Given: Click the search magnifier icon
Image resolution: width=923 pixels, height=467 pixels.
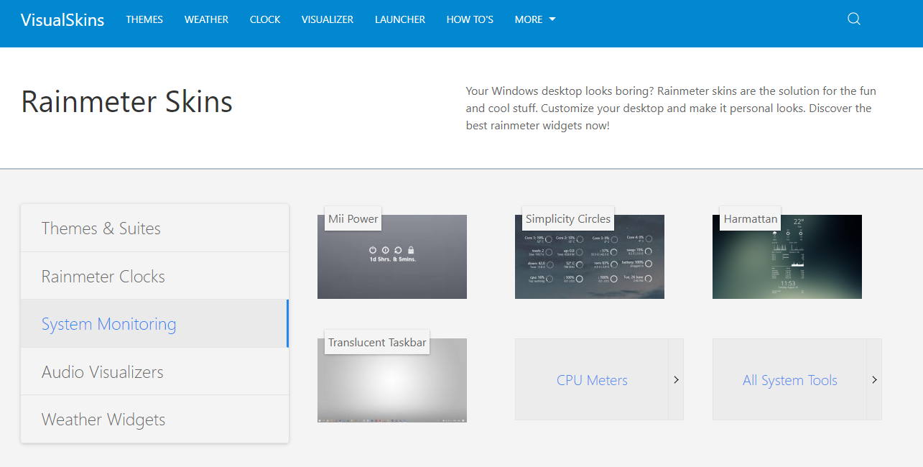Looking at the screenshot, I should coord(853,19).
